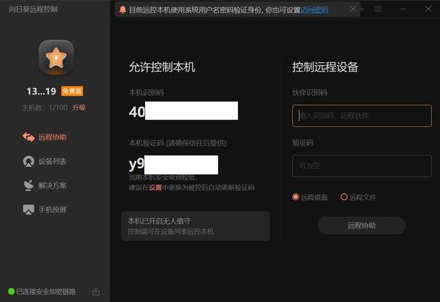Open the 解决方案 satellite icon

tap(29, 185)
